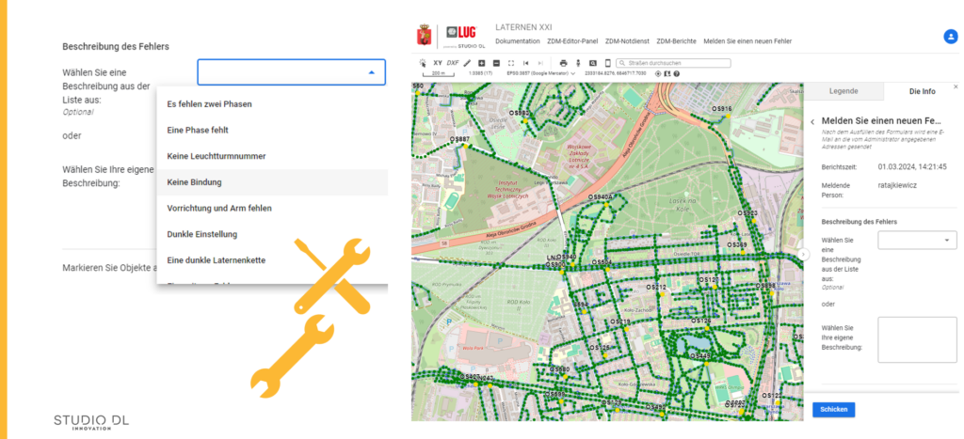
Task: Open the ZDM-Berichte menu
Action: pos(675,41)
